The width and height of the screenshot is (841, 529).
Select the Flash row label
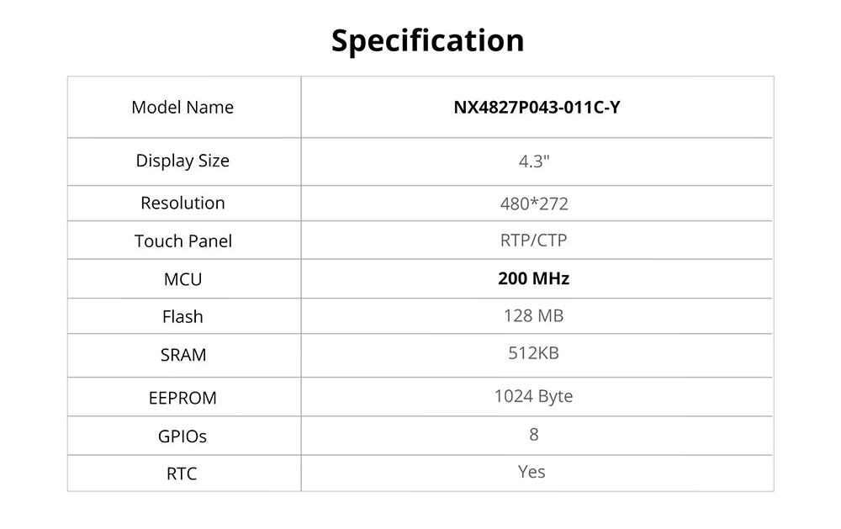pos(182,317)
